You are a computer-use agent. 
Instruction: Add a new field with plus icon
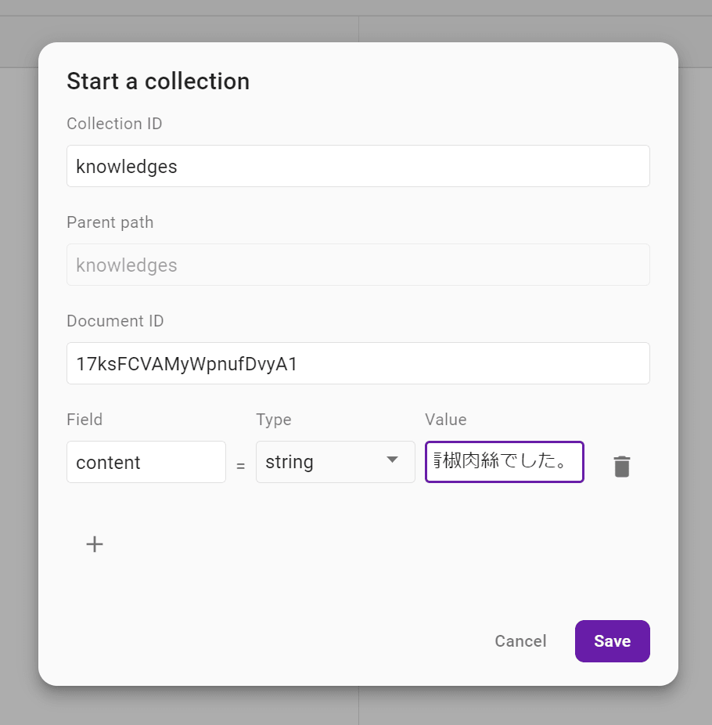click(94, 543)
